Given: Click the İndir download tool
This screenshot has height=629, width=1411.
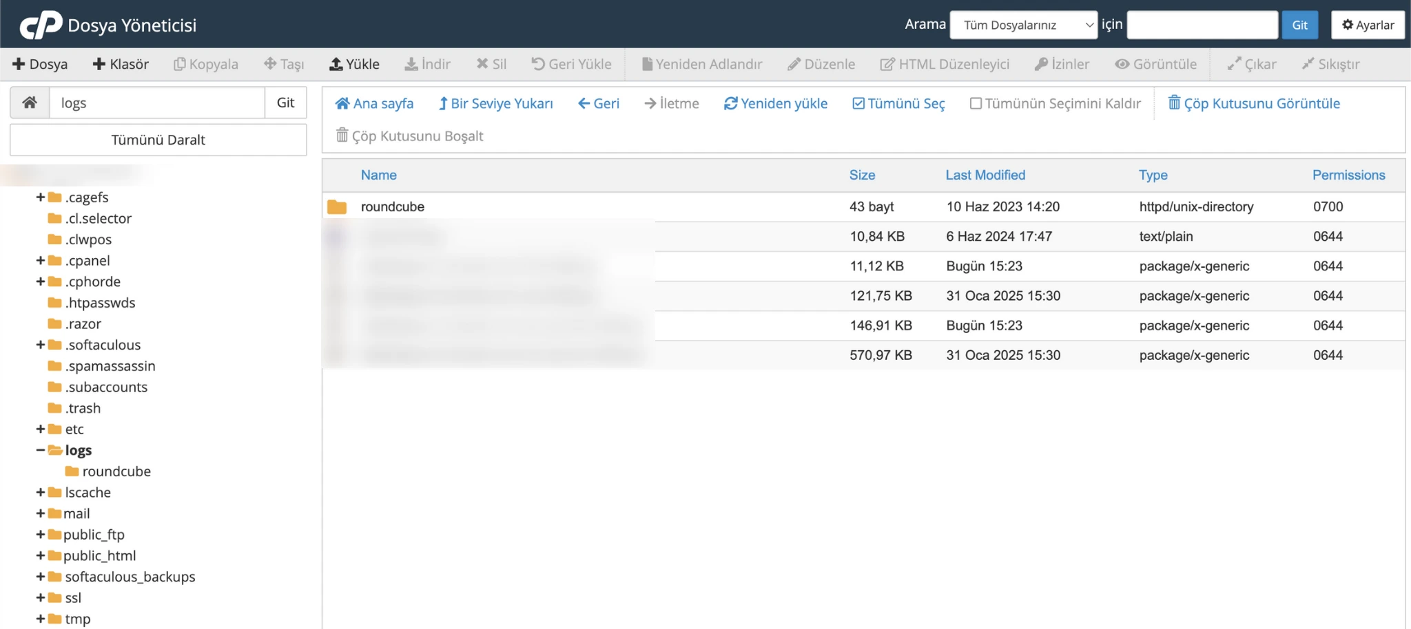Looking at the screenshot, I should pyautogui.click(x=427, y=64).
